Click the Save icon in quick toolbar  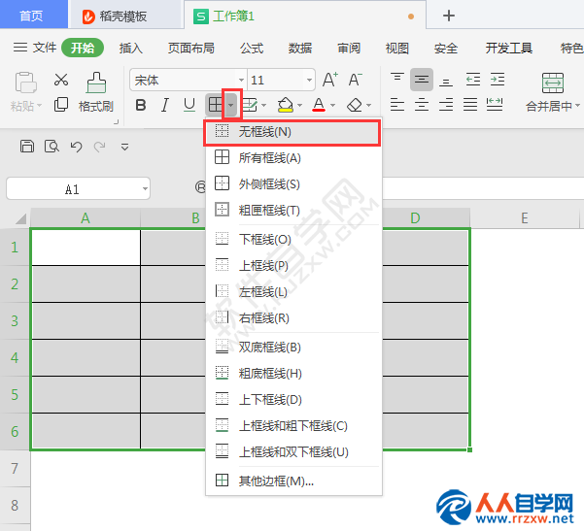[27, 147]
